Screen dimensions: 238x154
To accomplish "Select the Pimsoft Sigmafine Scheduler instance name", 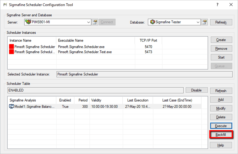I will (35, 47).
